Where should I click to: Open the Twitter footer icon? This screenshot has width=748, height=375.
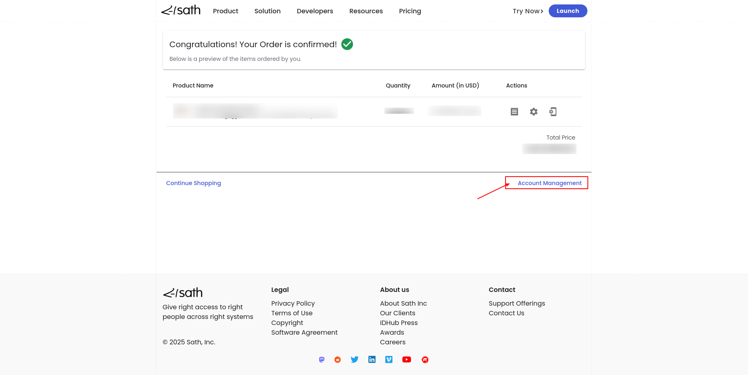point(355,360)
